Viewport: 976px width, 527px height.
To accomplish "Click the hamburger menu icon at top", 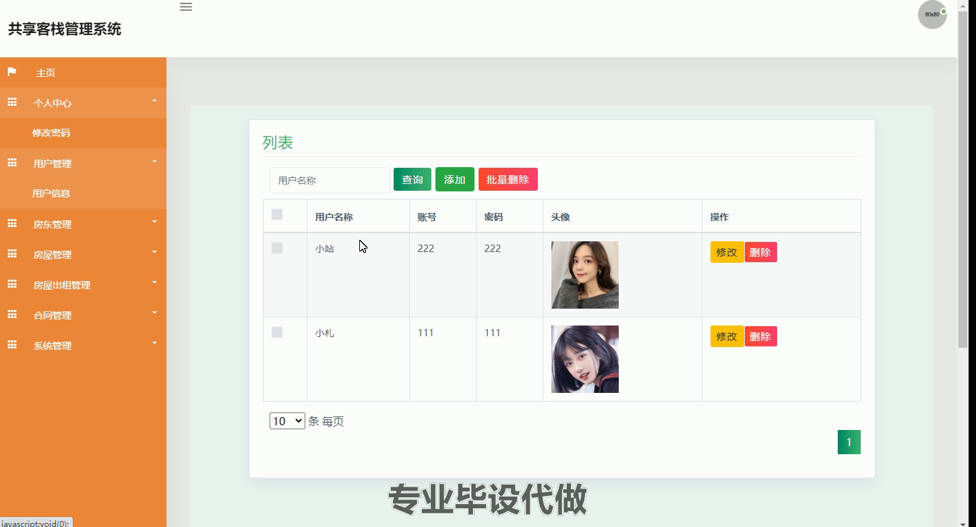I will 186,7.
